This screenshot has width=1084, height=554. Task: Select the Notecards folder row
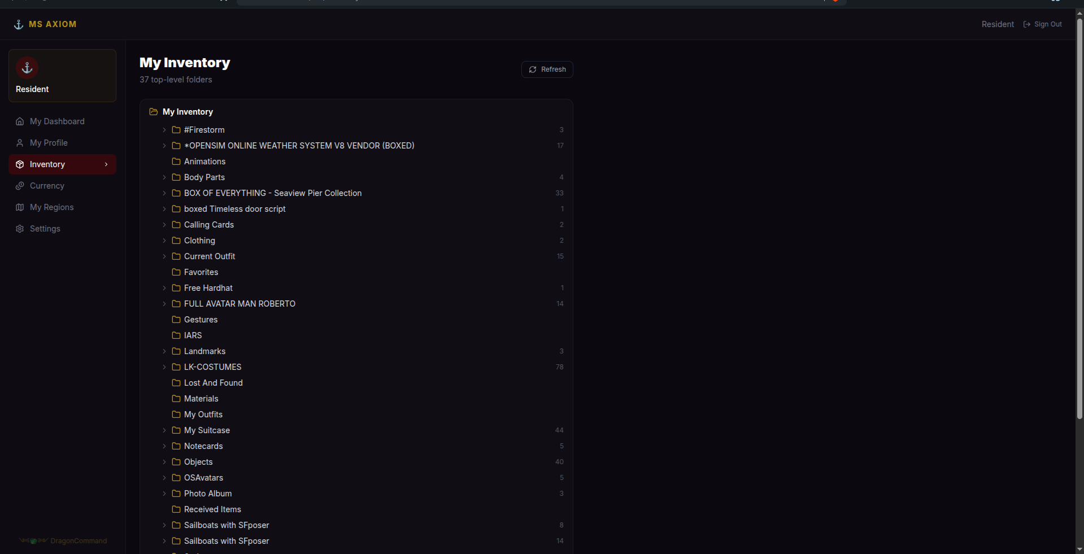(356, 446)
